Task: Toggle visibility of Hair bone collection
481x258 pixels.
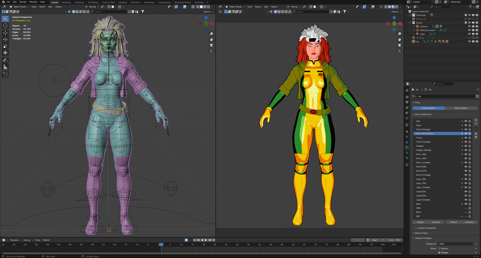Action: (466, 121)
